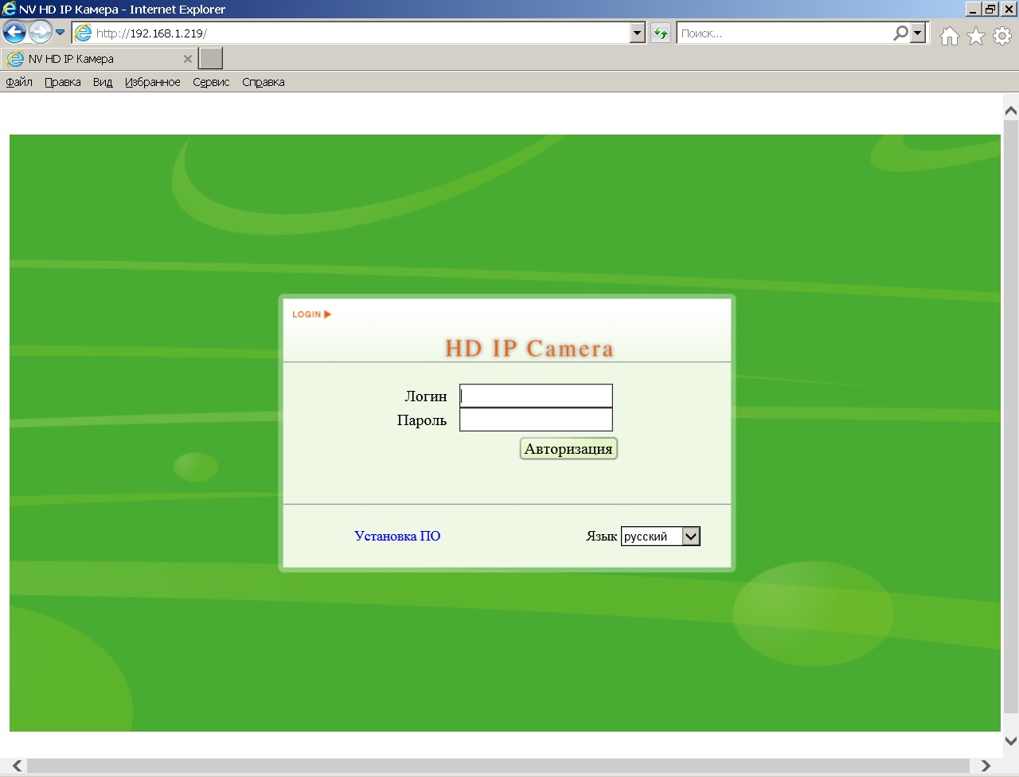Open a new blank tab
The height and width of the screenshot is (777, 1019).
pyautogui.click(x=210, y=59)
